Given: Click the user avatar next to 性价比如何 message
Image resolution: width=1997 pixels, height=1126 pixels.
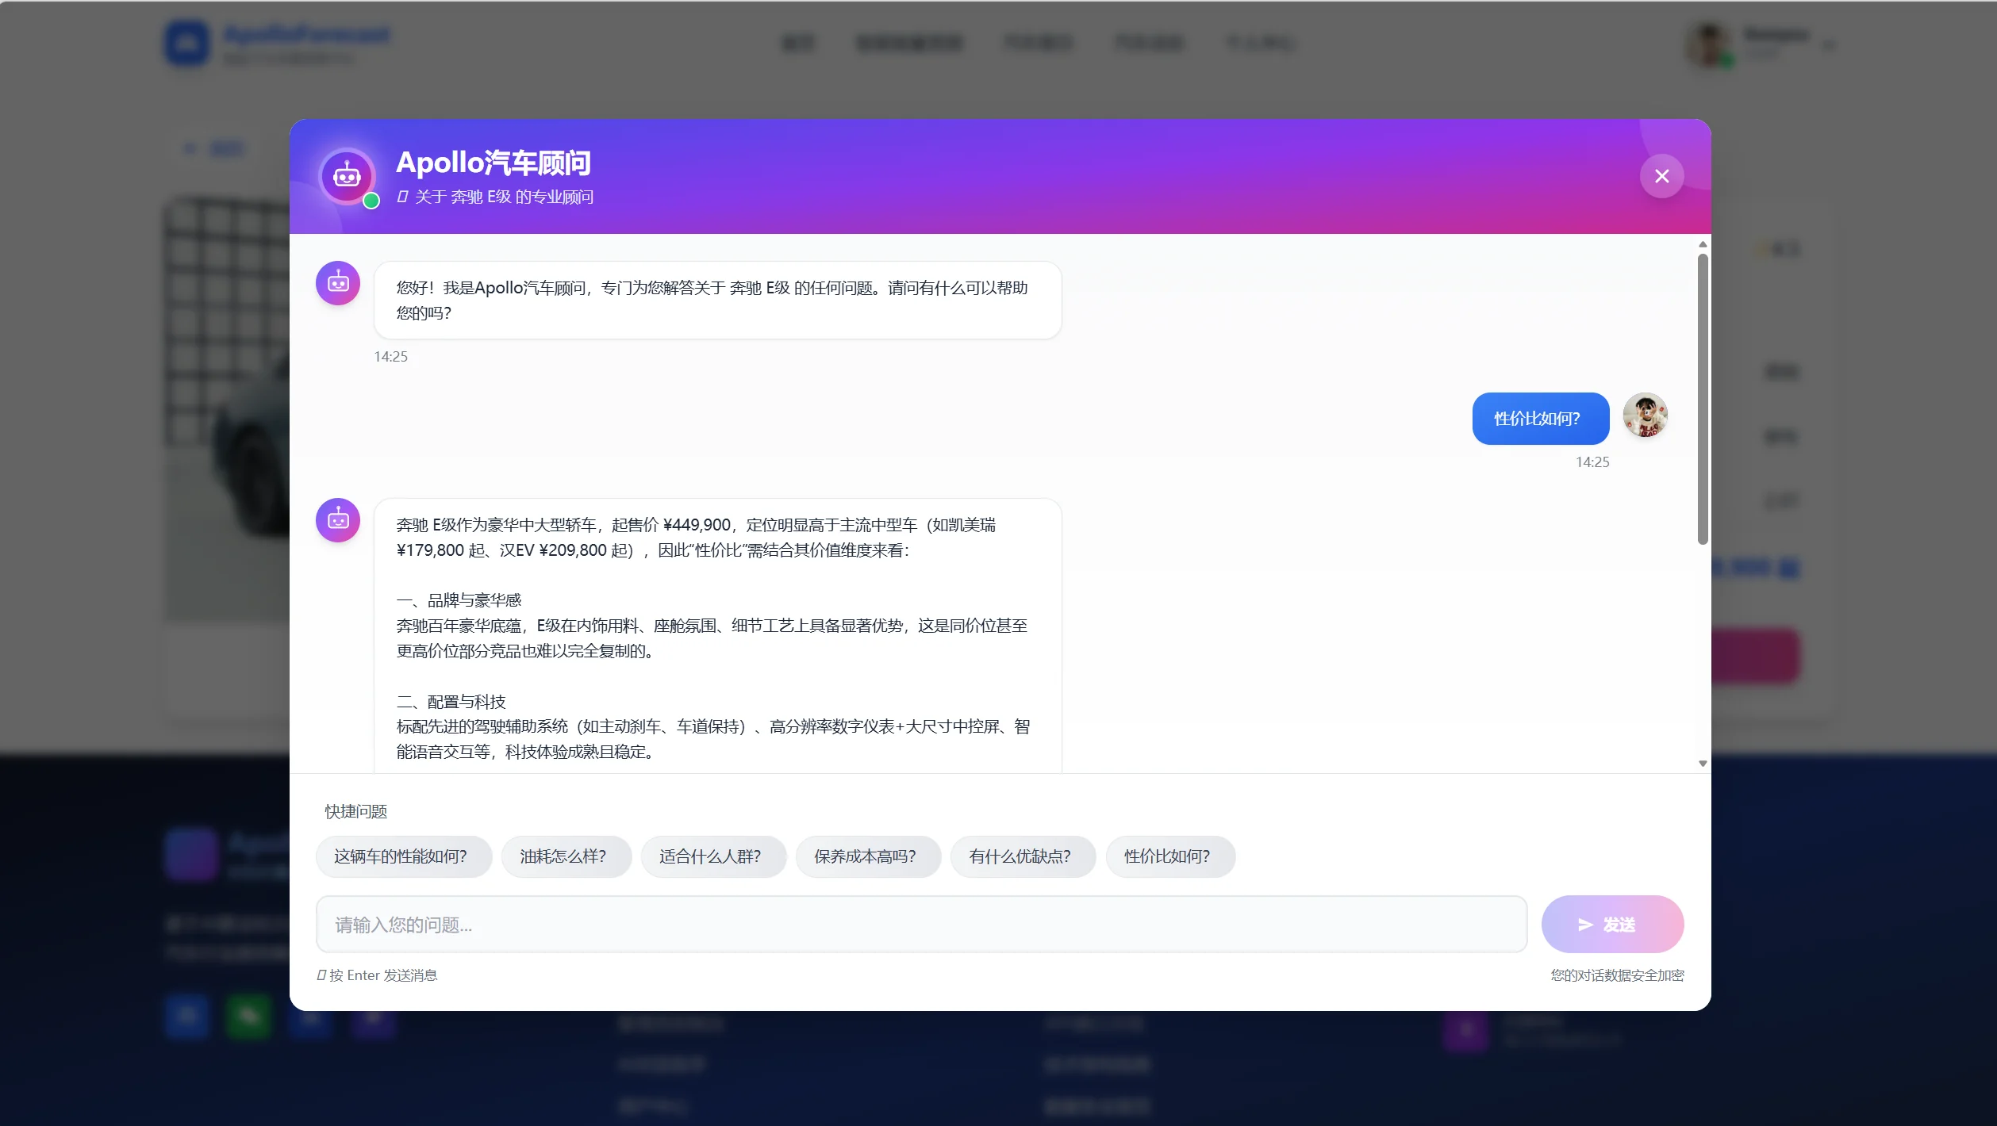Looking at the screenshot, I should tap(1645, 415).
